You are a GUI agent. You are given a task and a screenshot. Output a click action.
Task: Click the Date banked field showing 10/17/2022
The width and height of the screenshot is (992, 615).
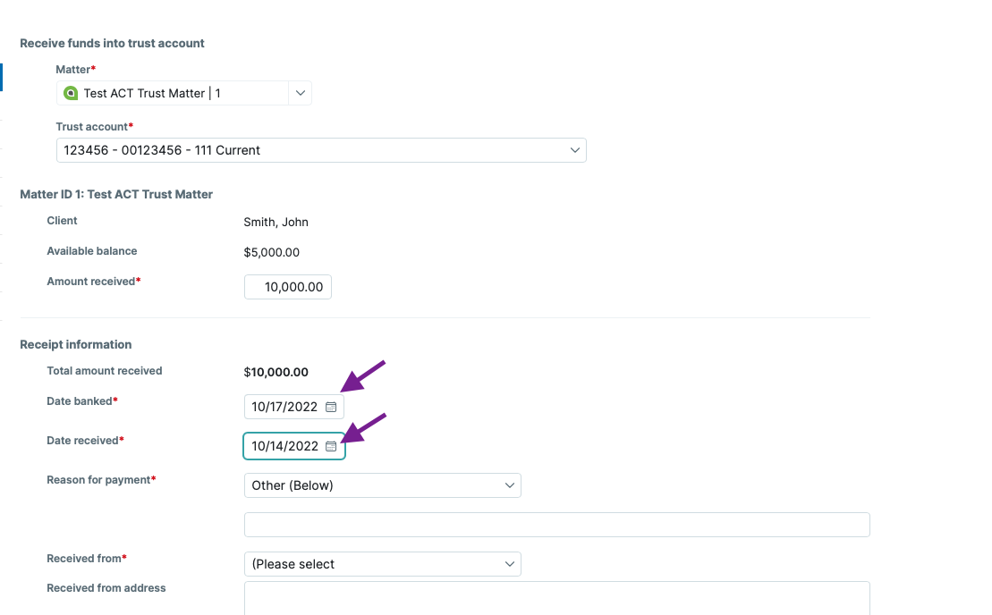click(x=294, y=407)
